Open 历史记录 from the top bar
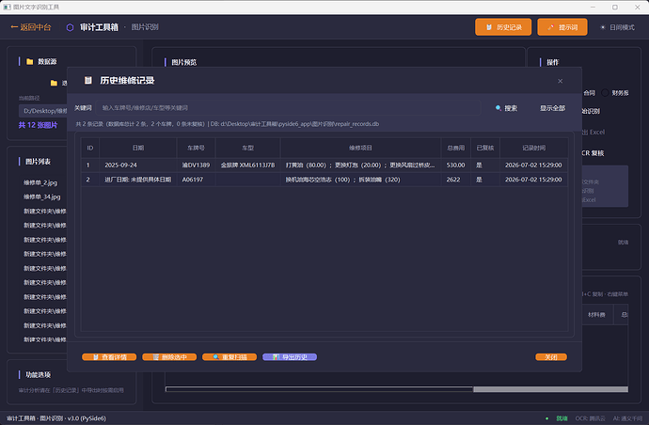Image resolution: width=649 pixels, height=425 pixels. pyautogui.click(x=503, y=27)
